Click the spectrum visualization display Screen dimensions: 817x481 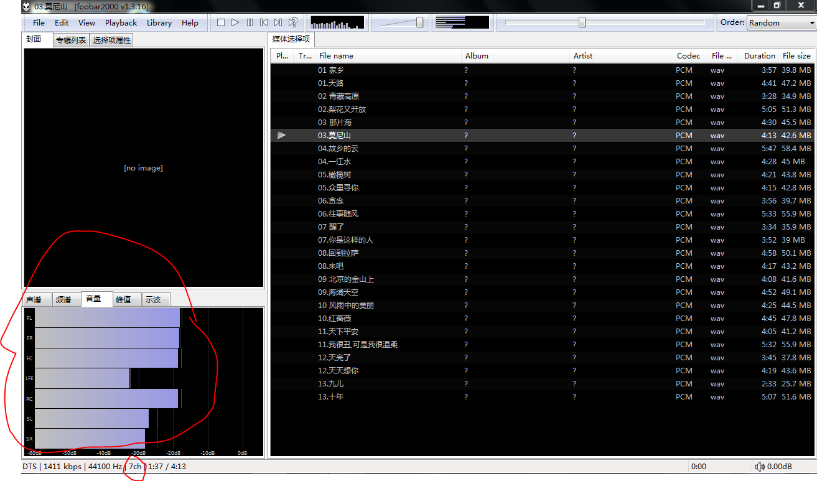[x=336, y=22]
